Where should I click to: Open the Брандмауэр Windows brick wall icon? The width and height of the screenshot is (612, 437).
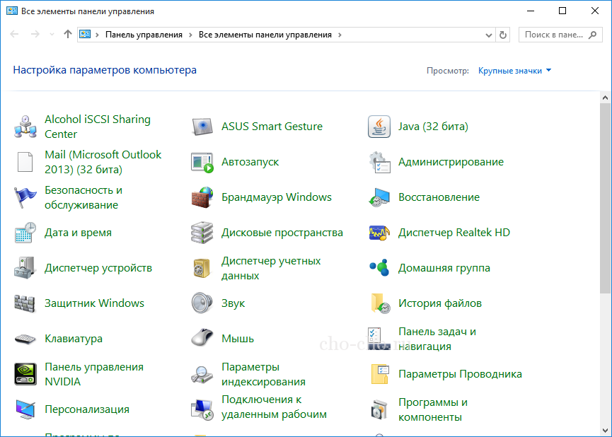click(x=202, y=197)
